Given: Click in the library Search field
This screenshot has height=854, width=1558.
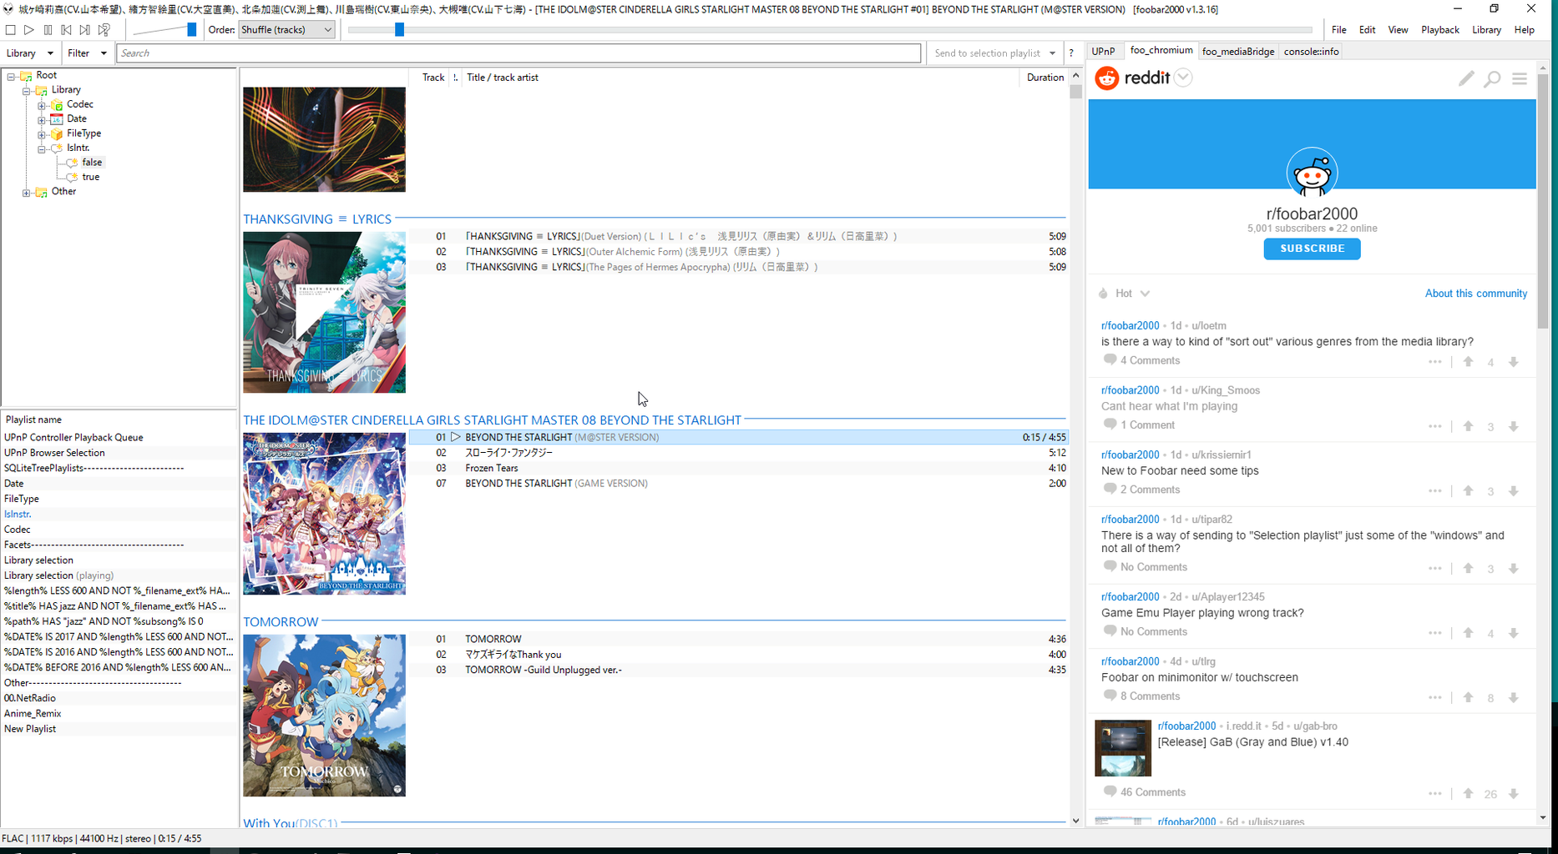Looking at the screenshot, I should click(x=518, y=53).
